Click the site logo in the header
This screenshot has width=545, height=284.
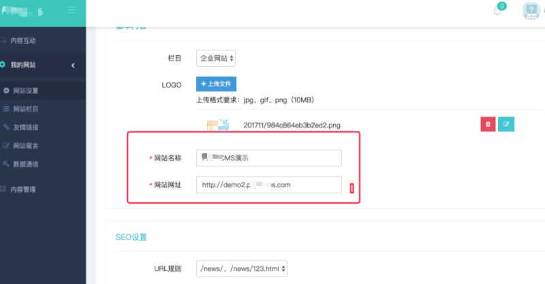click(22, 12)
